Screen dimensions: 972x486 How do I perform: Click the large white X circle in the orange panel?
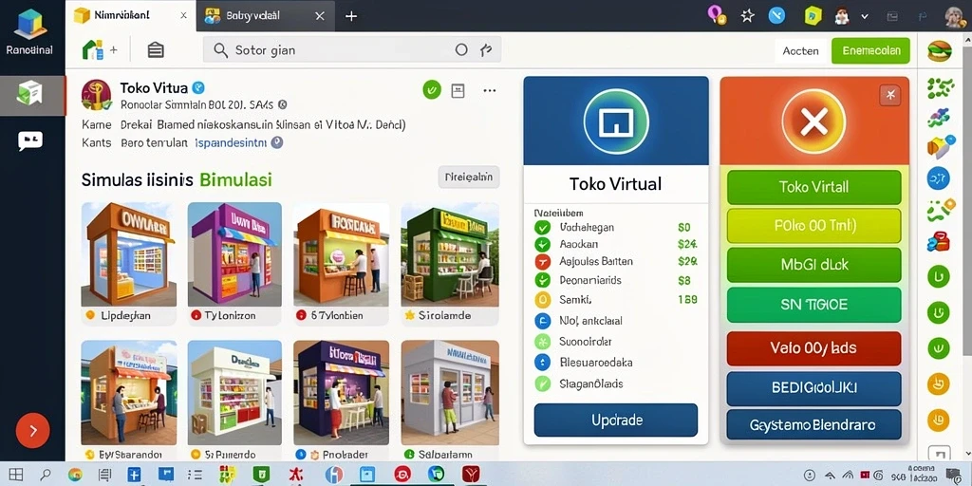click(813, 121)
